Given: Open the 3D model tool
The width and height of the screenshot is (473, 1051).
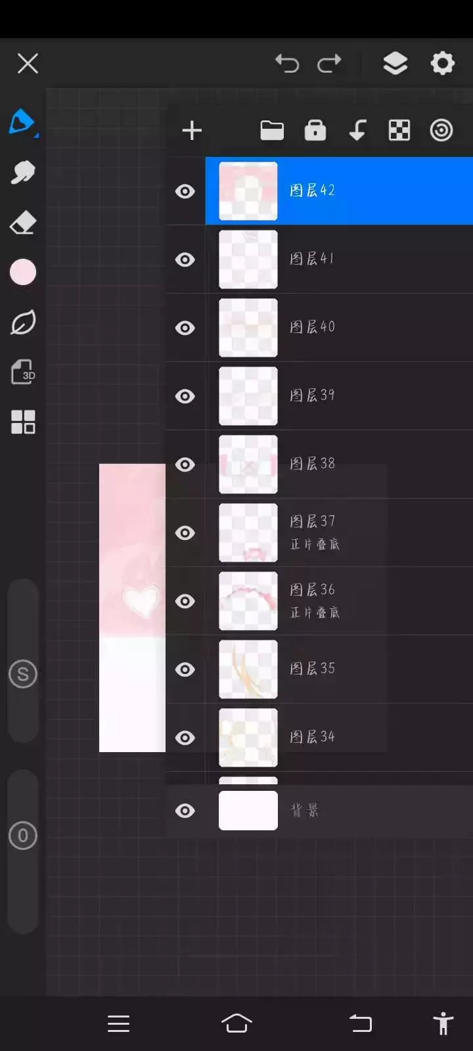Looking at the screenshot, I should tap(23, 372).
